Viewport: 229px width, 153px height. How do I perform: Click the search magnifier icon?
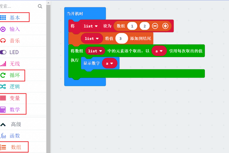tap(40, 6)
